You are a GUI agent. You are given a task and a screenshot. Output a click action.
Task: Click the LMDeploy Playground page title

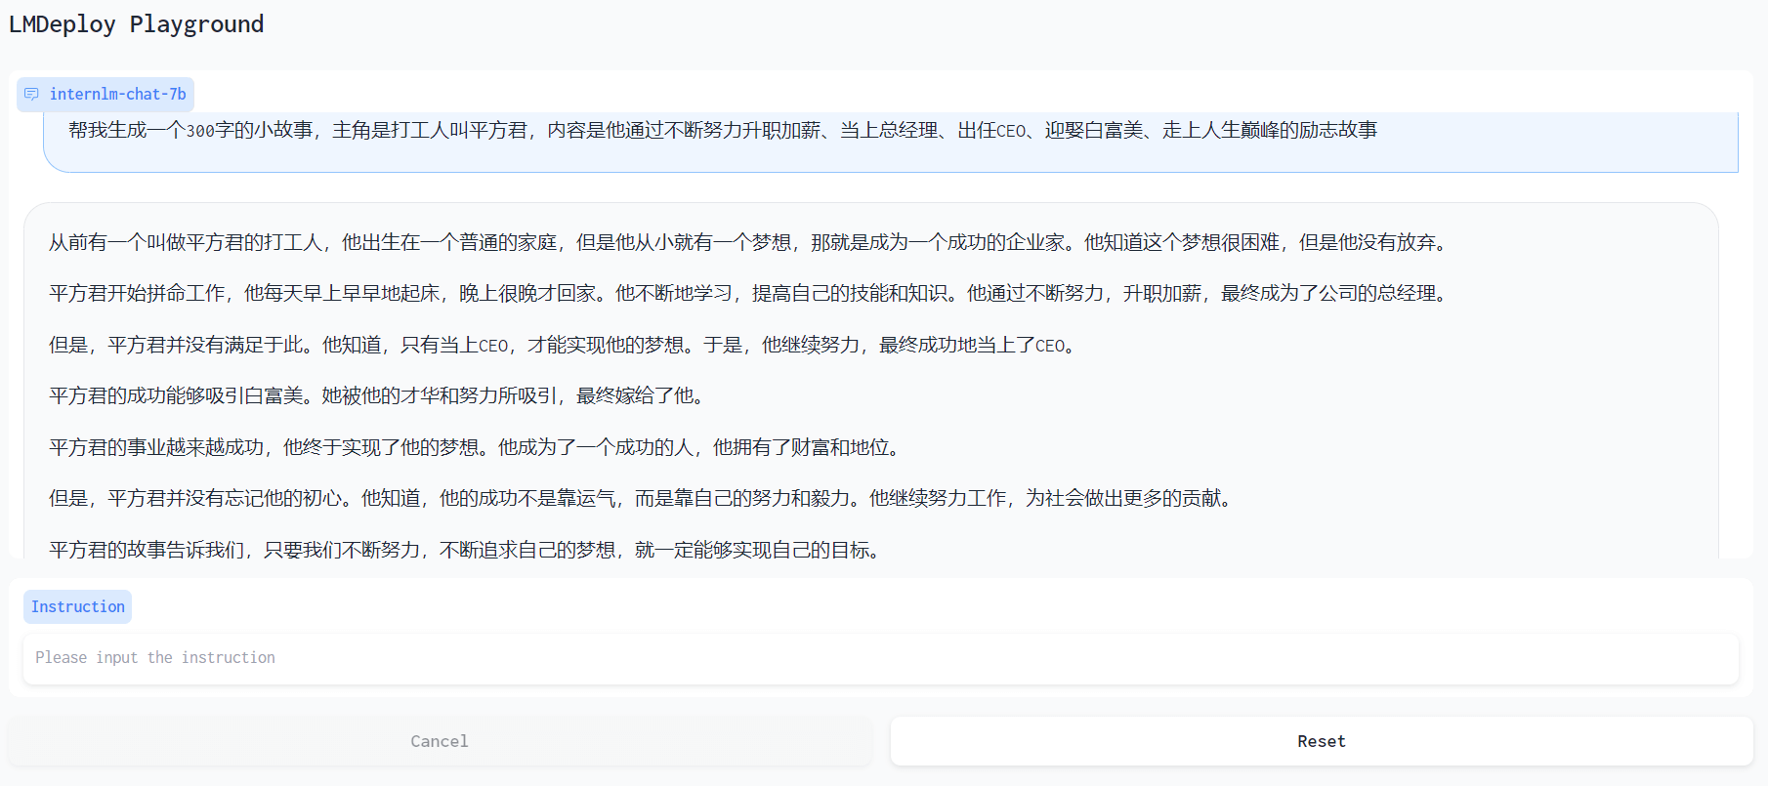pyautogui.click(x=136, y=24)
